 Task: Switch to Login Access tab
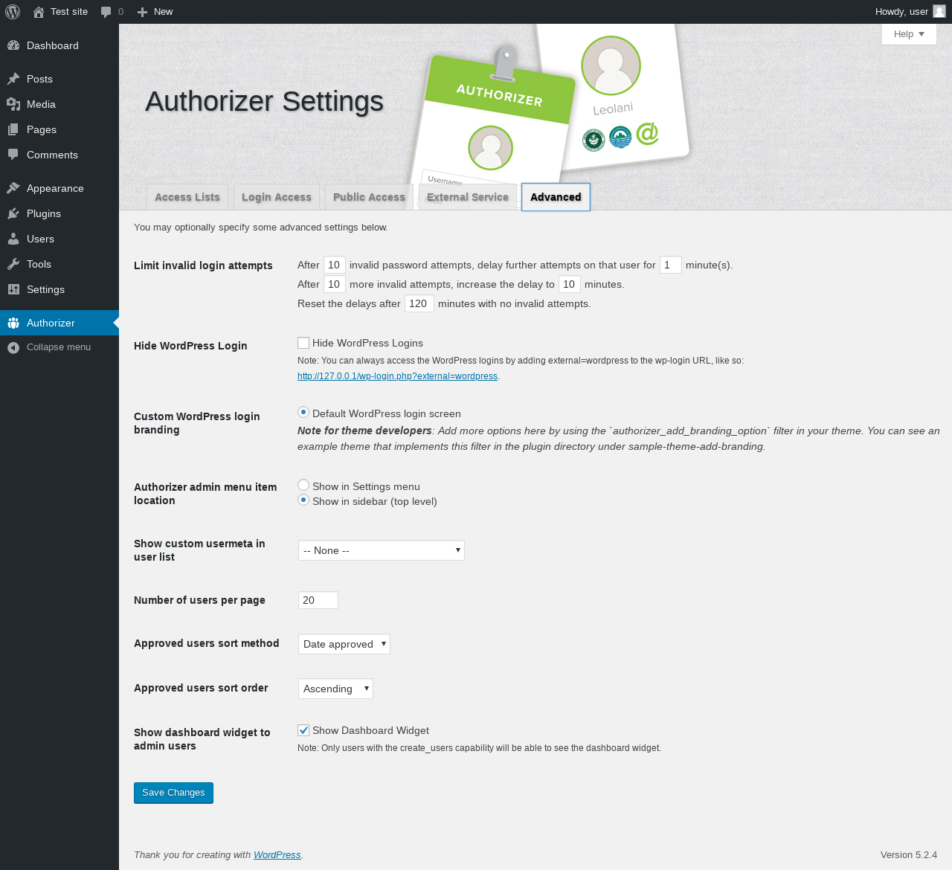tap(277, 197)
